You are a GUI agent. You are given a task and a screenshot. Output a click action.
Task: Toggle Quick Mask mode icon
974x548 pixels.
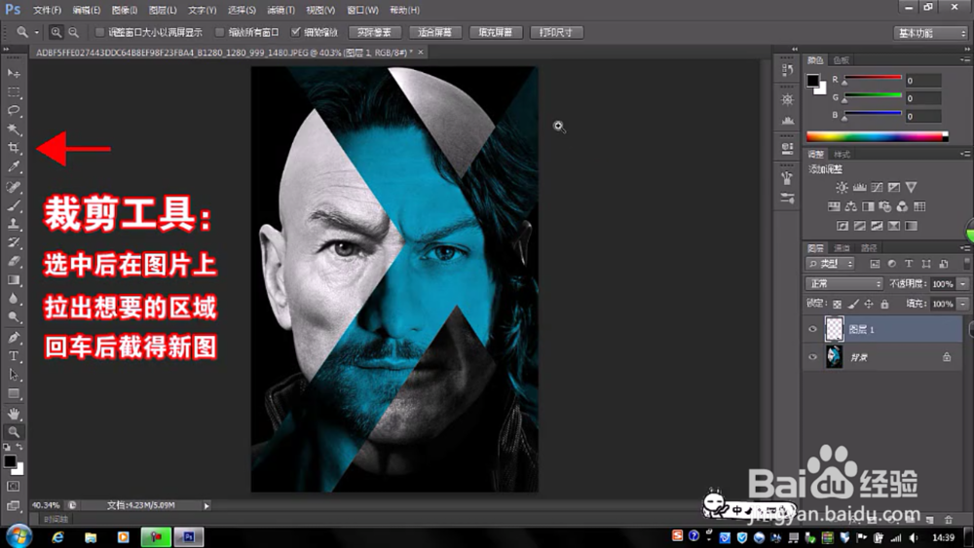coord(14,487)
